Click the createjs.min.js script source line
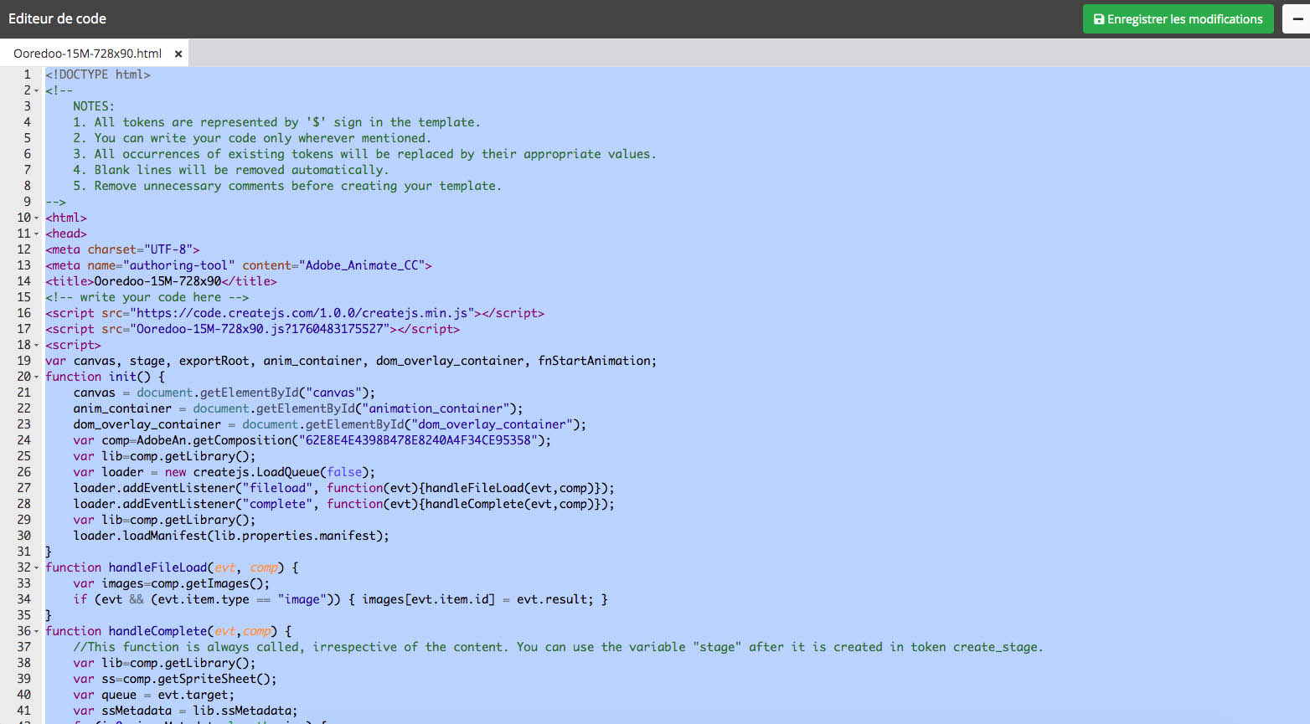 (x=295, y=313)
